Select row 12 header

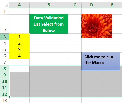[x=4, y=94]
